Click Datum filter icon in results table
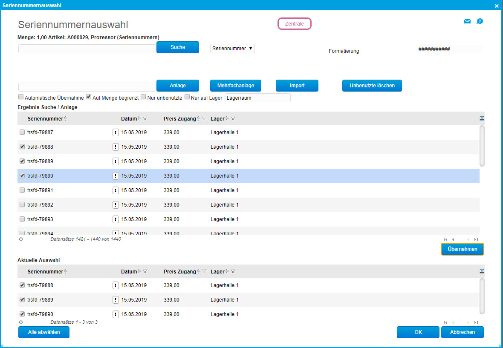 (145, 119)
